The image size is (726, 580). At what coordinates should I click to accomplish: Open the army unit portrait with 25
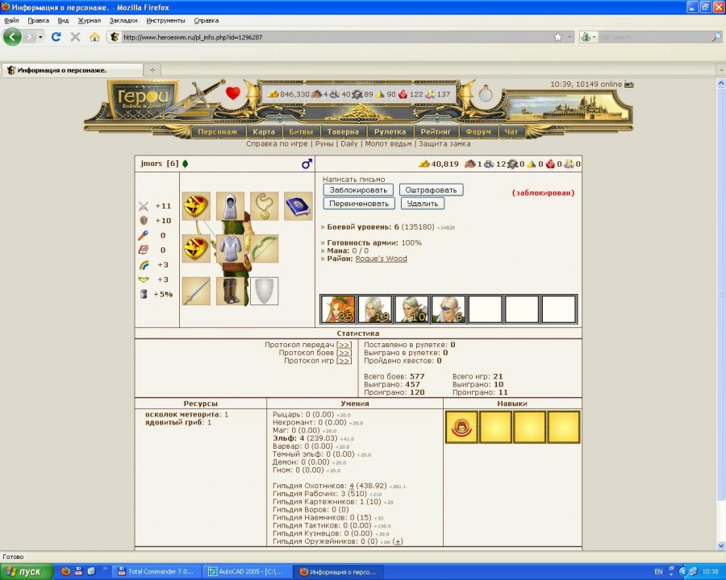pyautogui.click(x=337, y=309)
